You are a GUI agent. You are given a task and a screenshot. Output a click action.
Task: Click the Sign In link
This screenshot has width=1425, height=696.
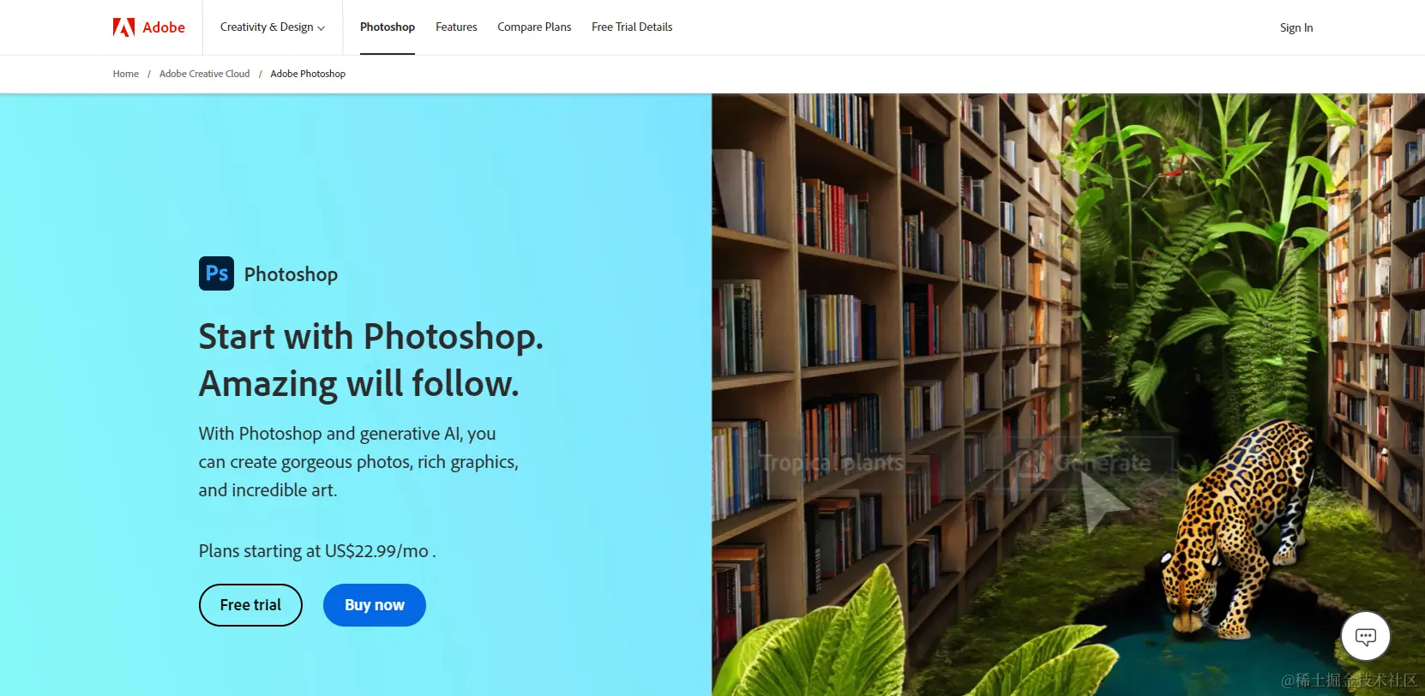pyautogui.click(x=1296, y=28)
